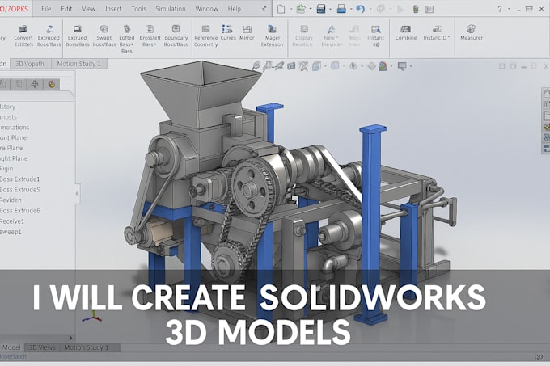Switch to the 3D Vopeth tab
Image resolution: width=550 pixels, height=366 pixels.
pos(30,64)
